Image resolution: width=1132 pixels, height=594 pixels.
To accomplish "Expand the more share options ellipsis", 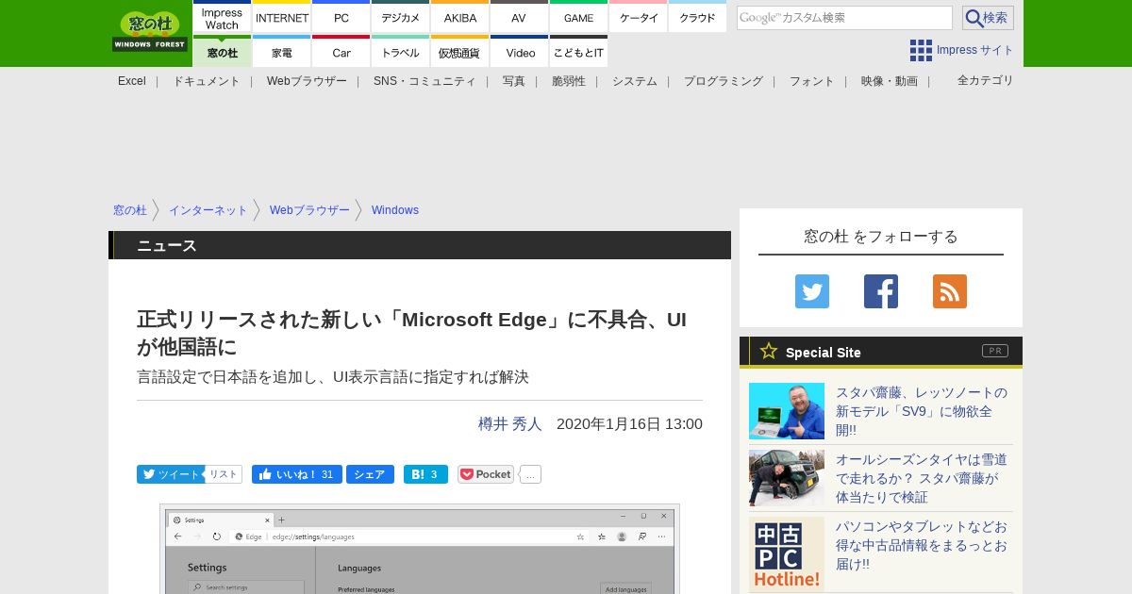I will pyautogui.click(x=530, y=474).
